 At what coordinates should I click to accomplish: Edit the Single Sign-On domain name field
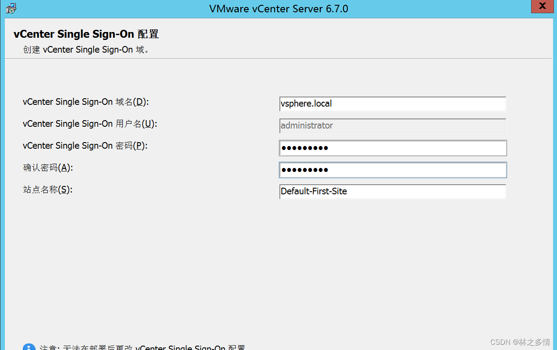pyautogui.click(x=393, y=104)
